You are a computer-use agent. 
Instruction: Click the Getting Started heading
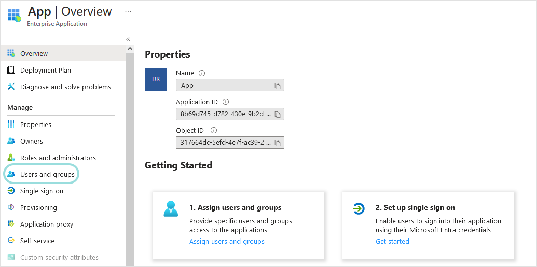coord(178,165)
